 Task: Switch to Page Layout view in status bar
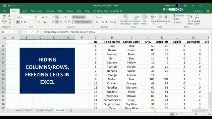coord(177,114)
